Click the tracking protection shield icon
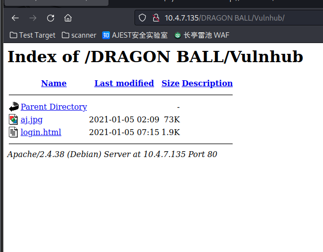 tap(142, 18)
